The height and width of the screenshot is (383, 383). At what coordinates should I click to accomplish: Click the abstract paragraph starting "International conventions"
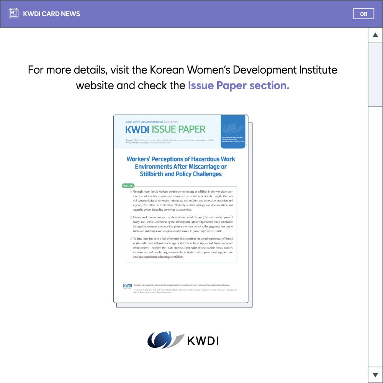point(182,224)
